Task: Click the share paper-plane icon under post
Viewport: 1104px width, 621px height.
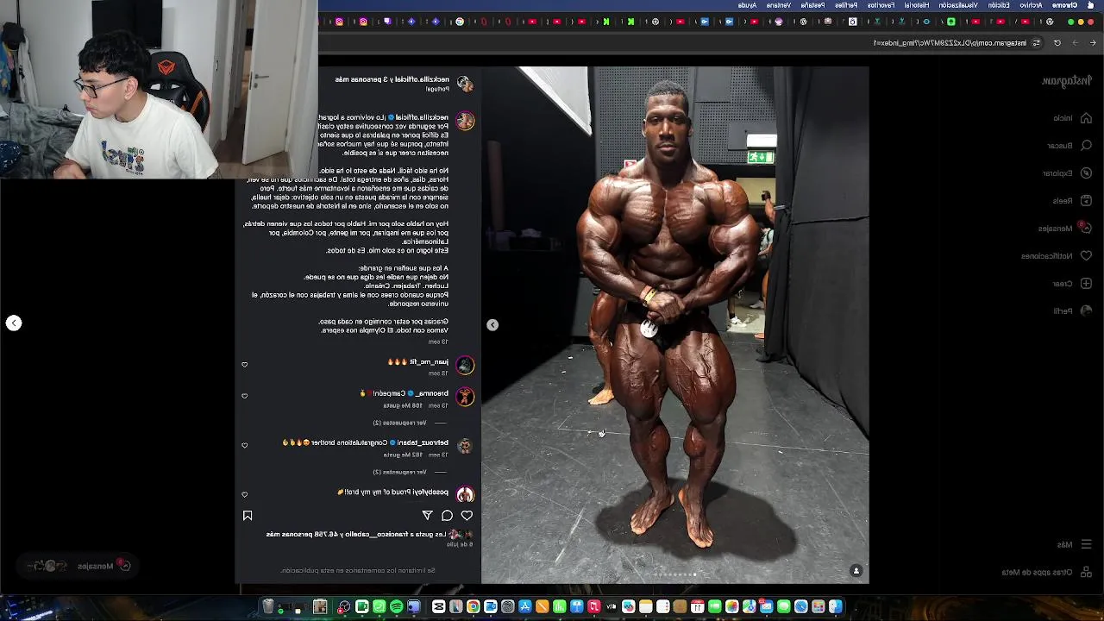Action: (x=427, y=516)
